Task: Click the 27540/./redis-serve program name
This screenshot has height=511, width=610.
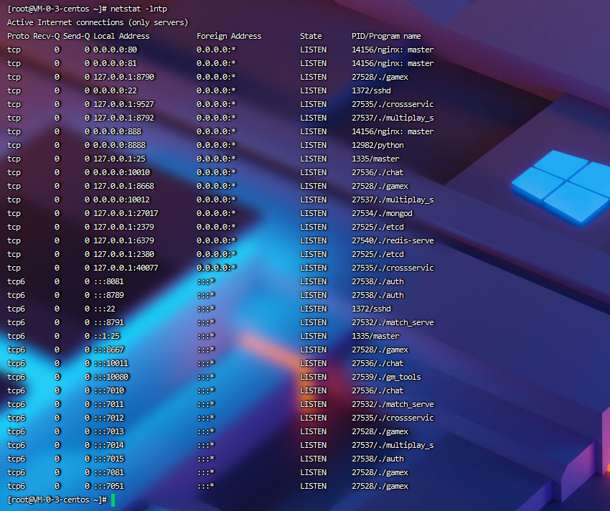Action: [393, 240]
